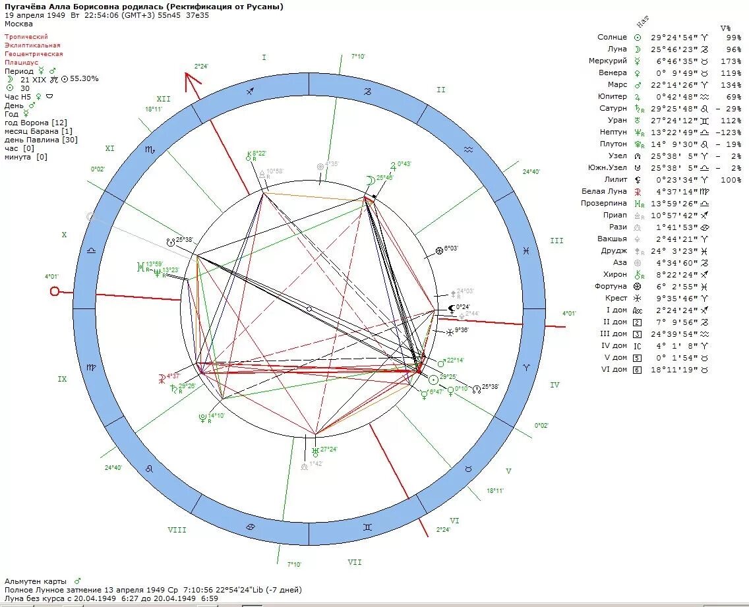Click the Leo sign glyph on the zodiac ring
Viewport: 749px width, 607px height.
150,469
